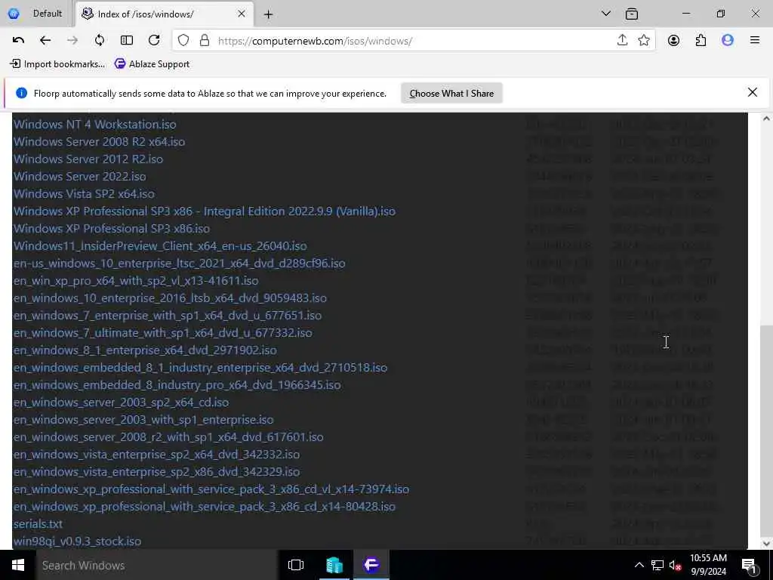Close the Index of /isos/windows/ tab

(242, 14)
